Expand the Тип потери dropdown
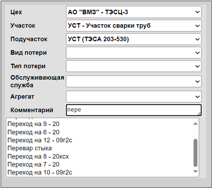 click(133, 66)
